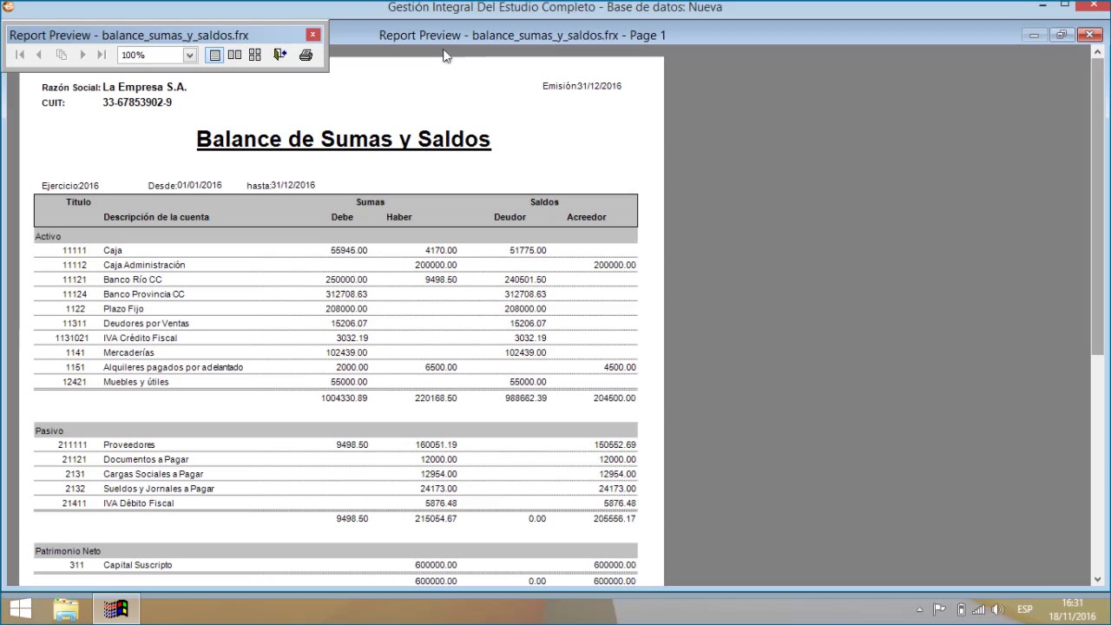Click the Pasivo total Acreedor 205556.17
The image size is (1111, 625).
pyautogui.click(x=615, y=518)
